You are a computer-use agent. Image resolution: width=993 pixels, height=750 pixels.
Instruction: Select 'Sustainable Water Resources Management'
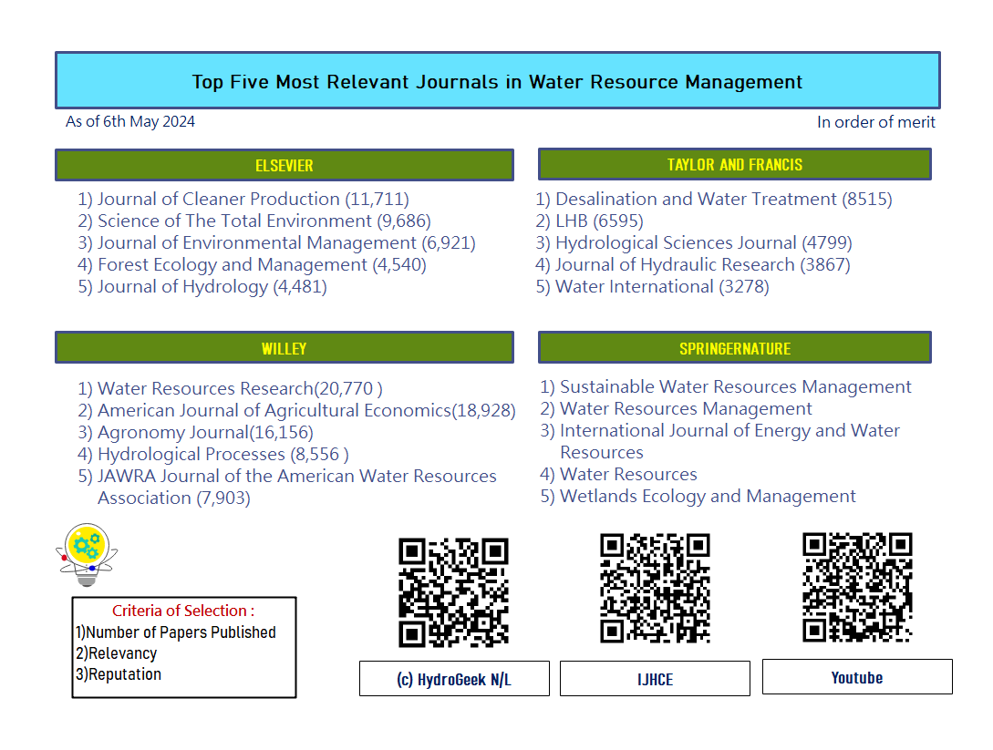tap(726, 386)
